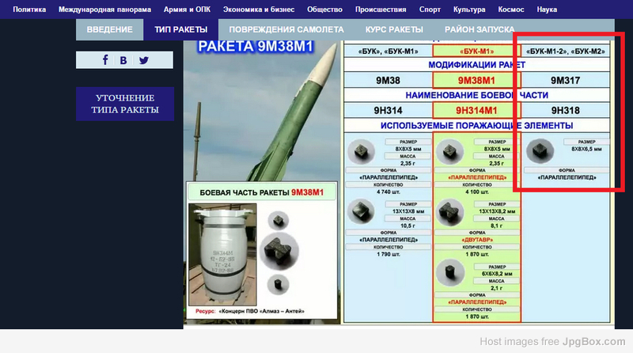Share the page via VK icon

point(124,60)
